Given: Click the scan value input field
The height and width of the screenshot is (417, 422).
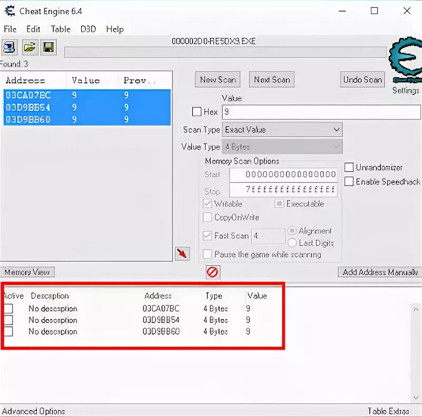Looking at the screenshot, I should click(x=321, y=112).
